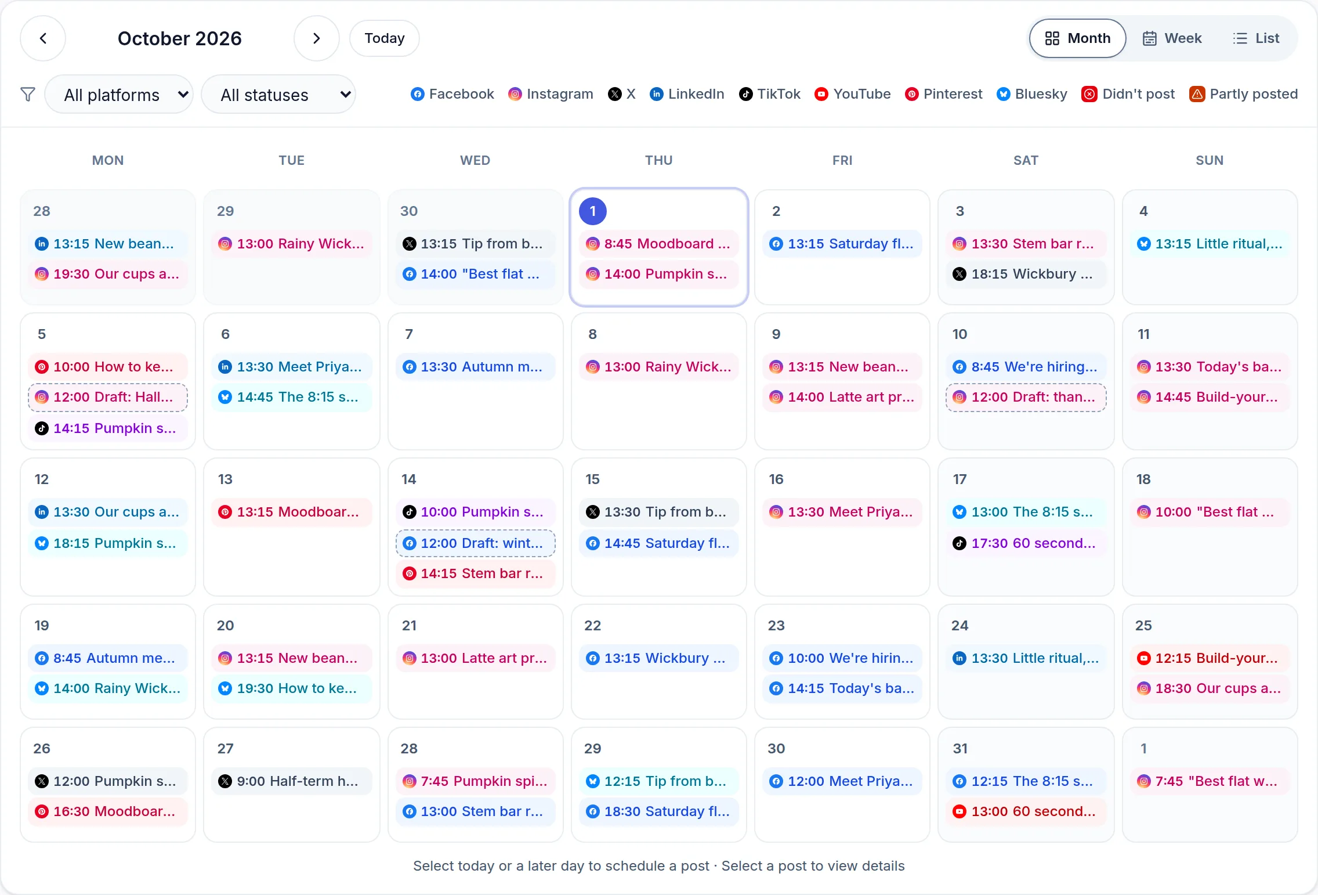
Task: Click TikTok icon on 17:30 60 second post
Action: [959, 543]
